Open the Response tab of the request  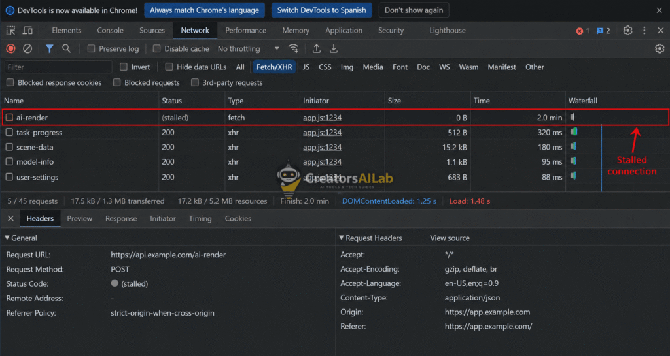point(121,218)
